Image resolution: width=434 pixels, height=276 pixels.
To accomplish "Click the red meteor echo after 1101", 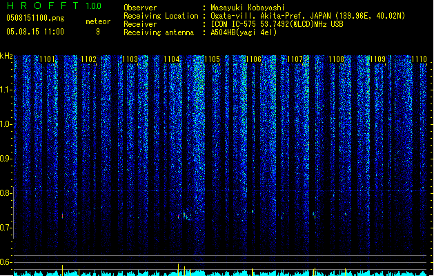I will 63,216.
